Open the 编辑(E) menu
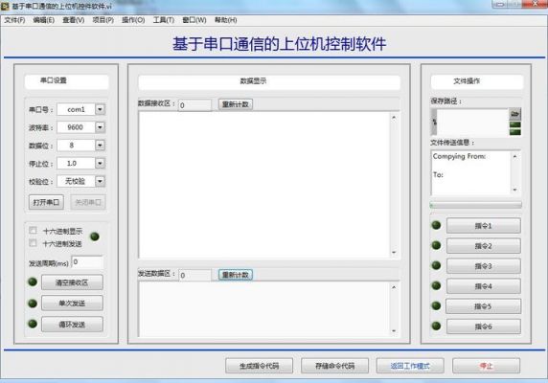 pos(44,20)
